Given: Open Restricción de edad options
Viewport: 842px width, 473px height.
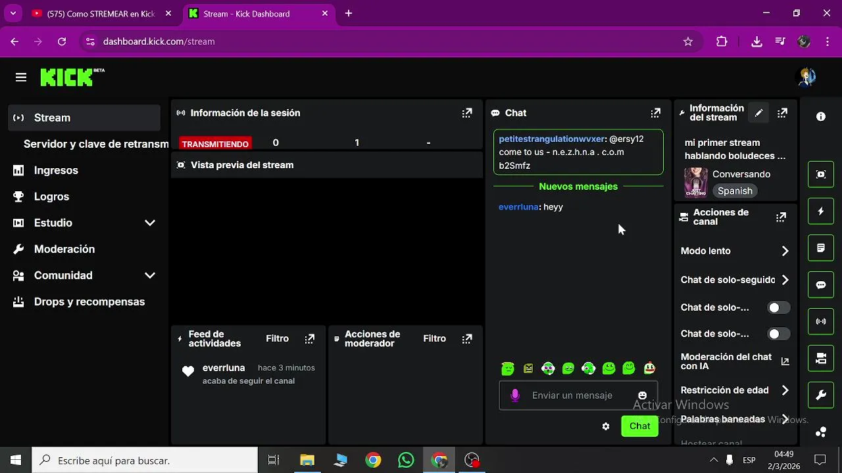Looking at the screenshot, I should (x=734, y=390).
